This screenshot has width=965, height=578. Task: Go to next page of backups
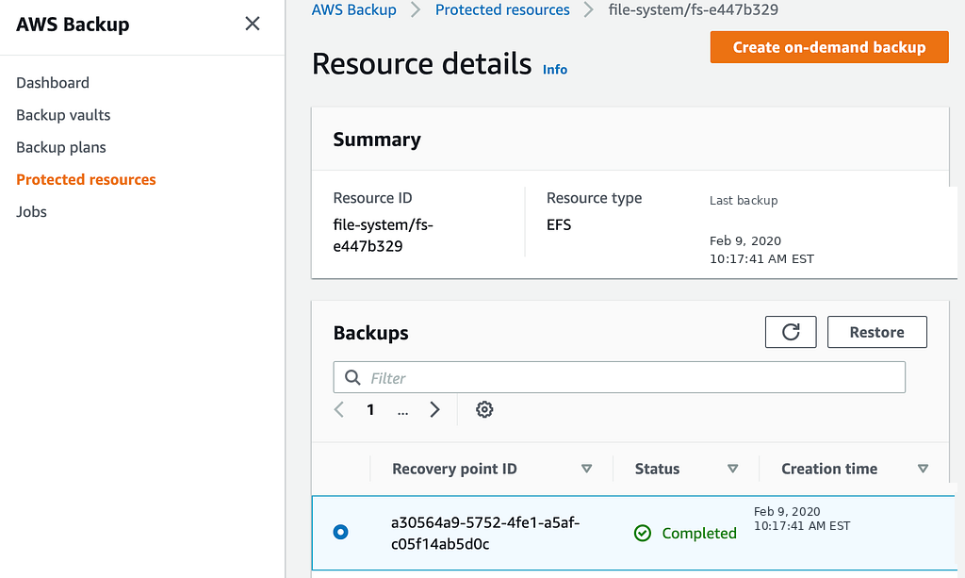pos(434,409)
